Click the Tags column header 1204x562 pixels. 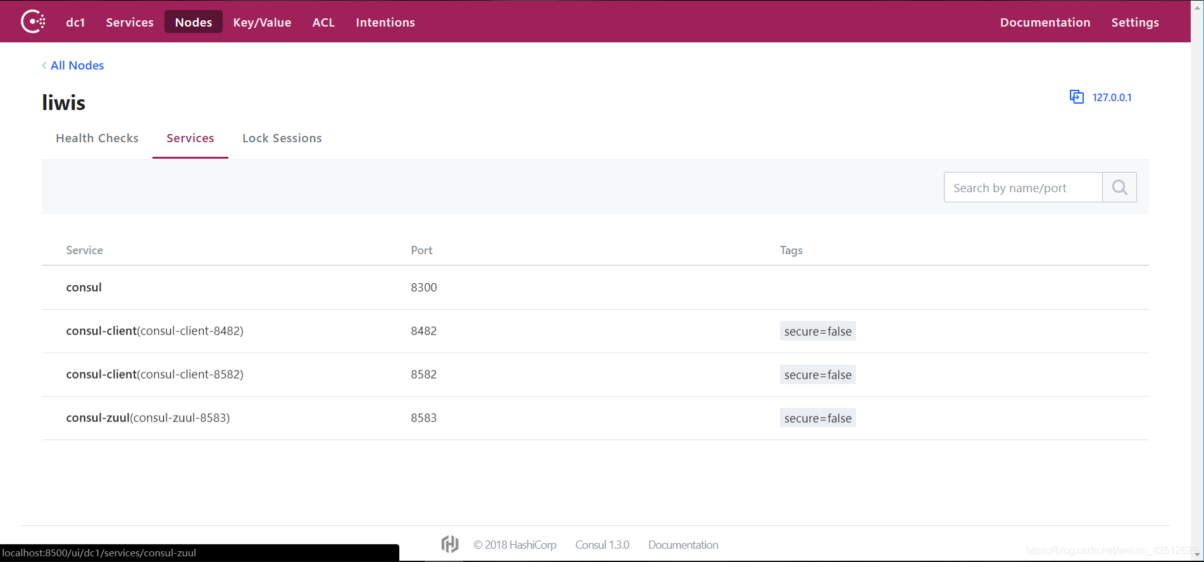(791, 250)
